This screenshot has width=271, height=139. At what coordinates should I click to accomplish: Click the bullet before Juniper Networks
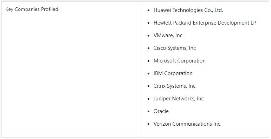[149, 99]
